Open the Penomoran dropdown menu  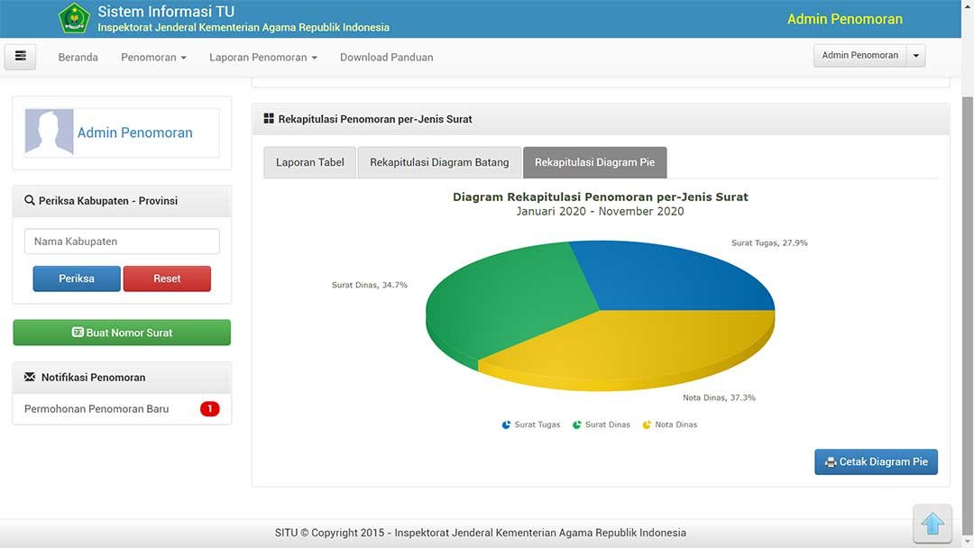[x=153, y=57]
